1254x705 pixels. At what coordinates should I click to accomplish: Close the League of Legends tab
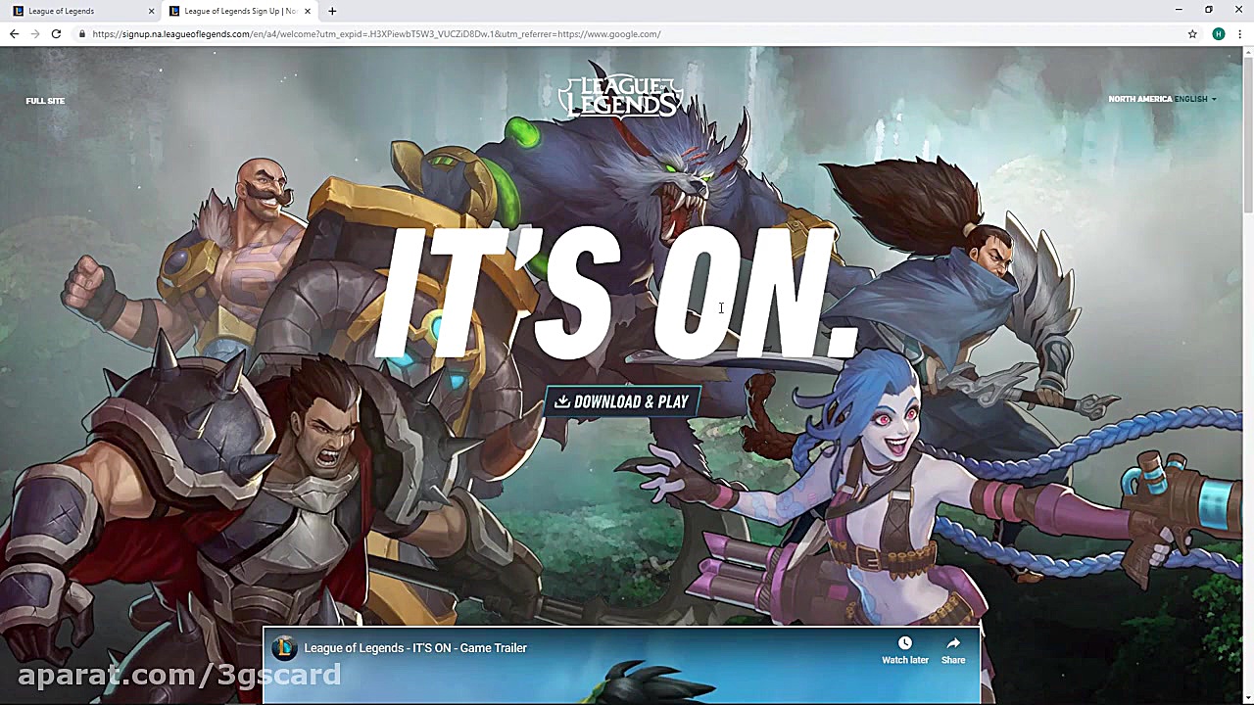[x=151, y=11]
